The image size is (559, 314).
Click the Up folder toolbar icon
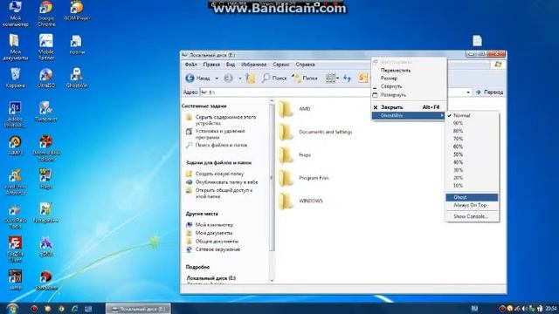pos(251,78)
